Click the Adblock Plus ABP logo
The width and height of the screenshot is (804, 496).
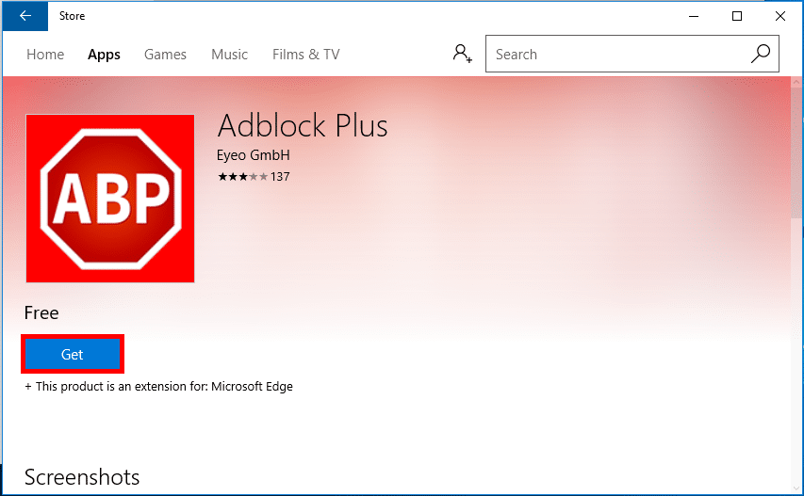coord(110,199)
